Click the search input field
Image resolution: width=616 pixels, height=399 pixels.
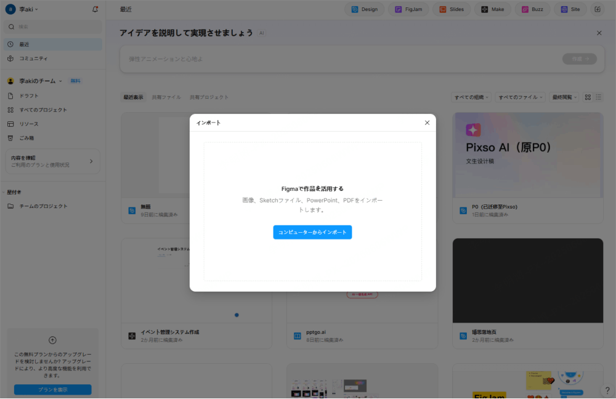[52, 26]
